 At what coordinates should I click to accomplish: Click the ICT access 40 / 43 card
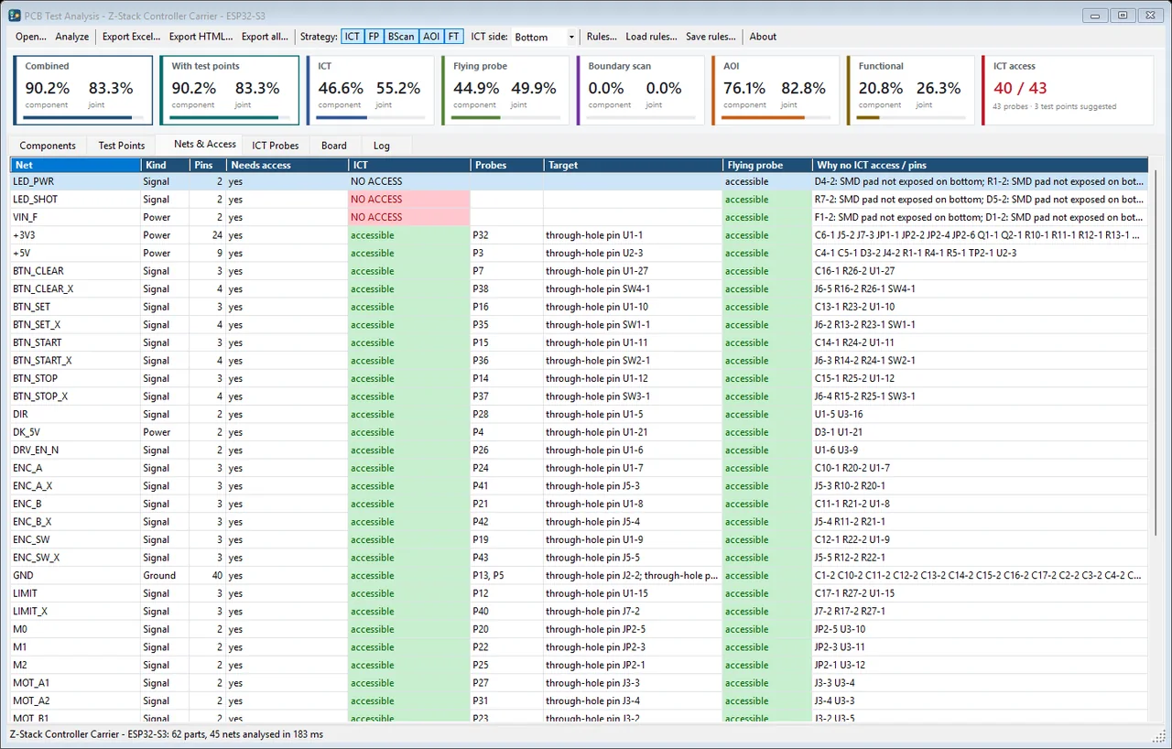tap(1067, 91)
